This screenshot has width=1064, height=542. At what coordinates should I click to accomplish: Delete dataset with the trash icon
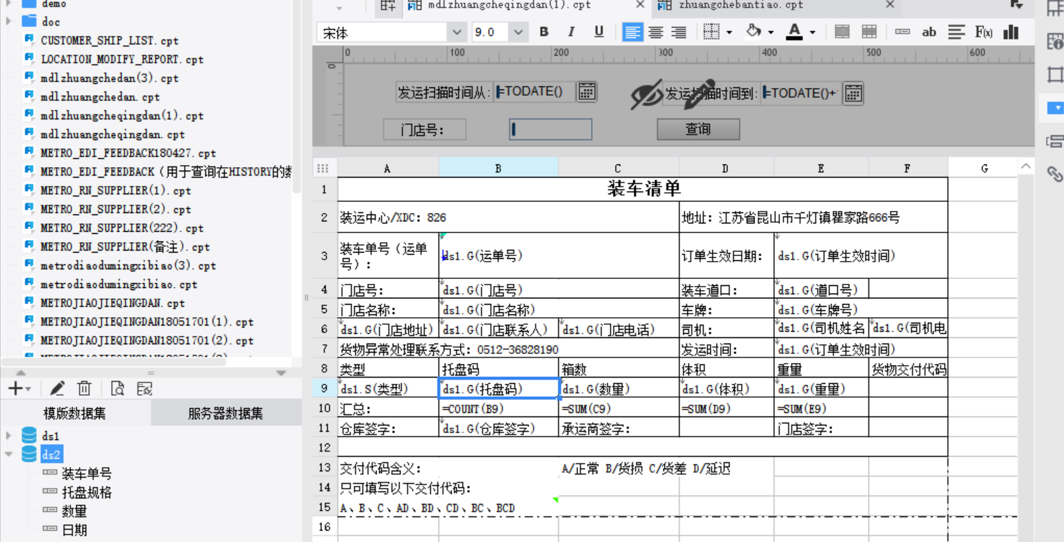84,389
